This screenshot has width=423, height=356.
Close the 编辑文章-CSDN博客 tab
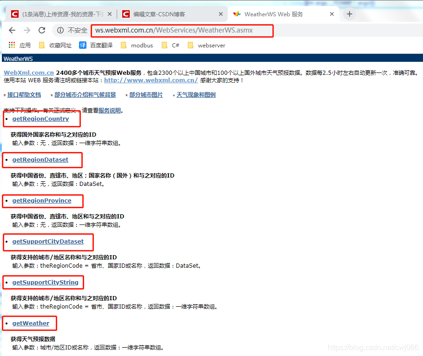(221, 14)
